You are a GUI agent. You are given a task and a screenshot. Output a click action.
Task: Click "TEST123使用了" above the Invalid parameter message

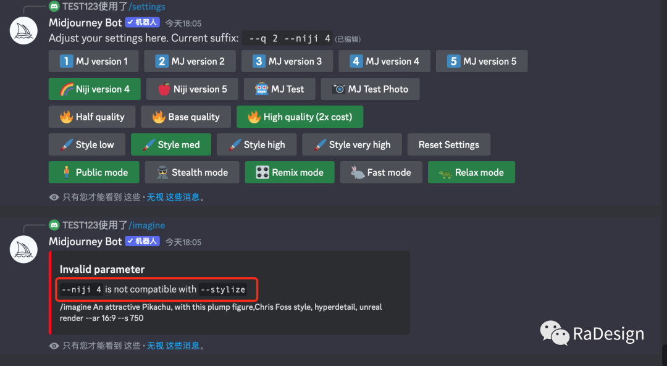click(95, 225)
